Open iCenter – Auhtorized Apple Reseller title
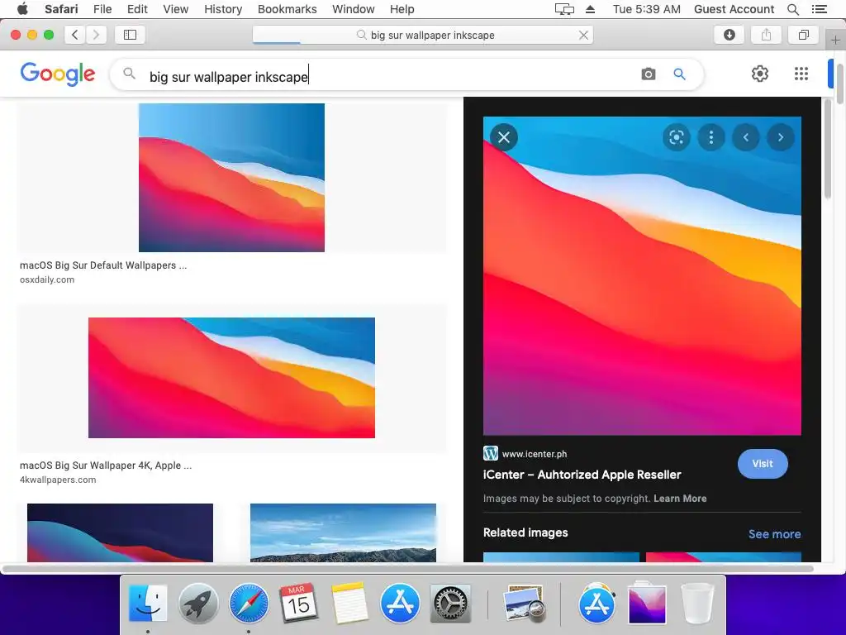 582,475
